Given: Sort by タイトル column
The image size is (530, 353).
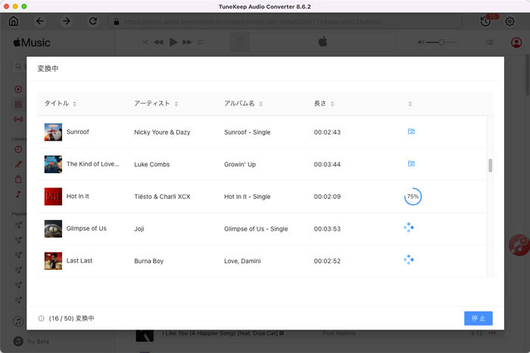Looking at the screenshot, I should click(75, 104).
